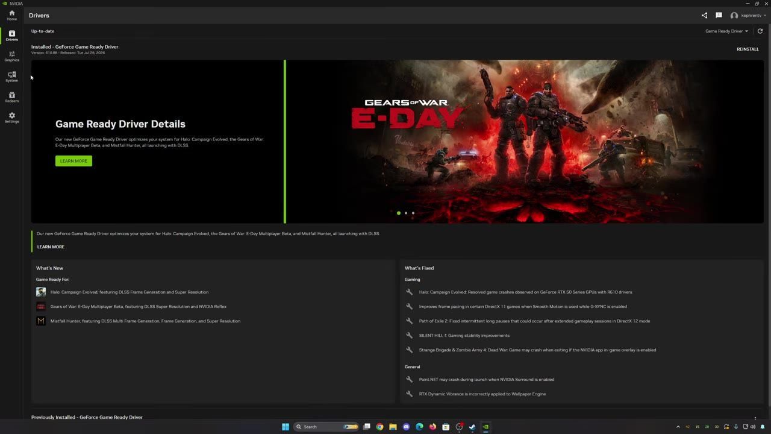Click wrench icon beside RTX Dynamic Vibrance fix
Viewport: 771px width, 434px height.
[x=410, y=394]
